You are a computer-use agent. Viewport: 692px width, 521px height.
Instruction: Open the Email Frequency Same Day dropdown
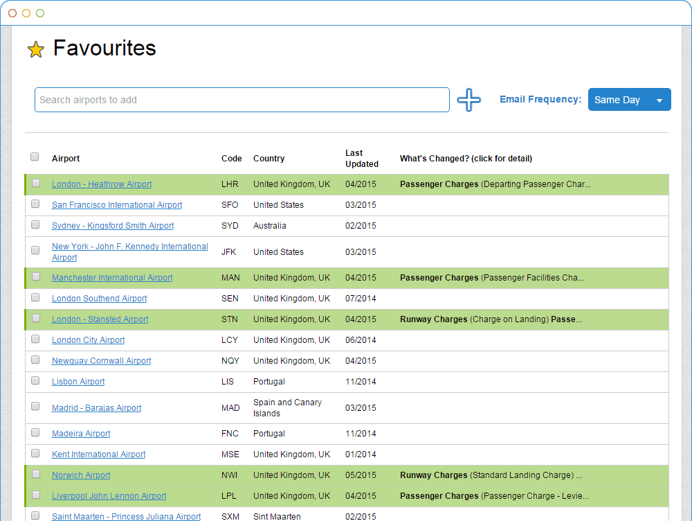(x=629, y=100)
